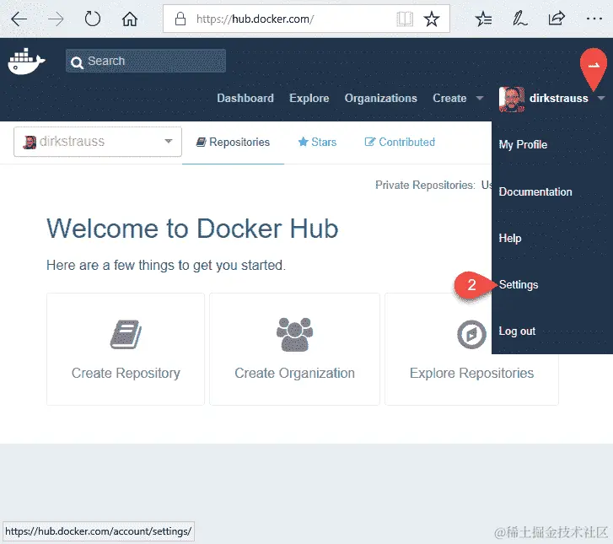Viewport: 613px width, 544px height.
Task: Select Log out in the user menu
Action: coord(517,331)
